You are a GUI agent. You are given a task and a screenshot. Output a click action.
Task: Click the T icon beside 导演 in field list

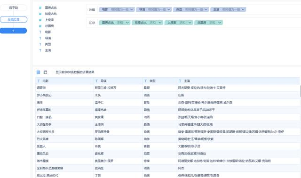click(x=40, y=38)
